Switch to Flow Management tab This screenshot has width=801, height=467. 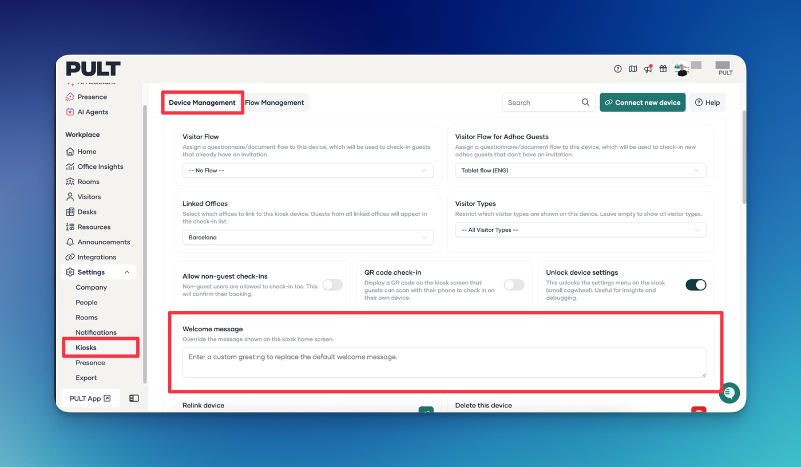pos(275,102)
